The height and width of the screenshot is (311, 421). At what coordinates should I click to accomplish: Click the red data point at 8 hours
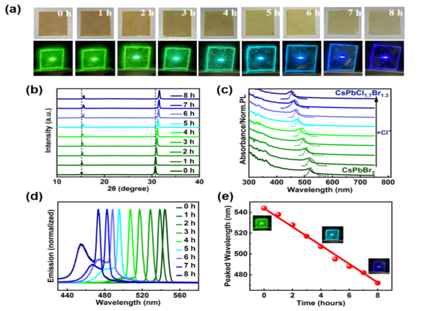click(377, 283)
